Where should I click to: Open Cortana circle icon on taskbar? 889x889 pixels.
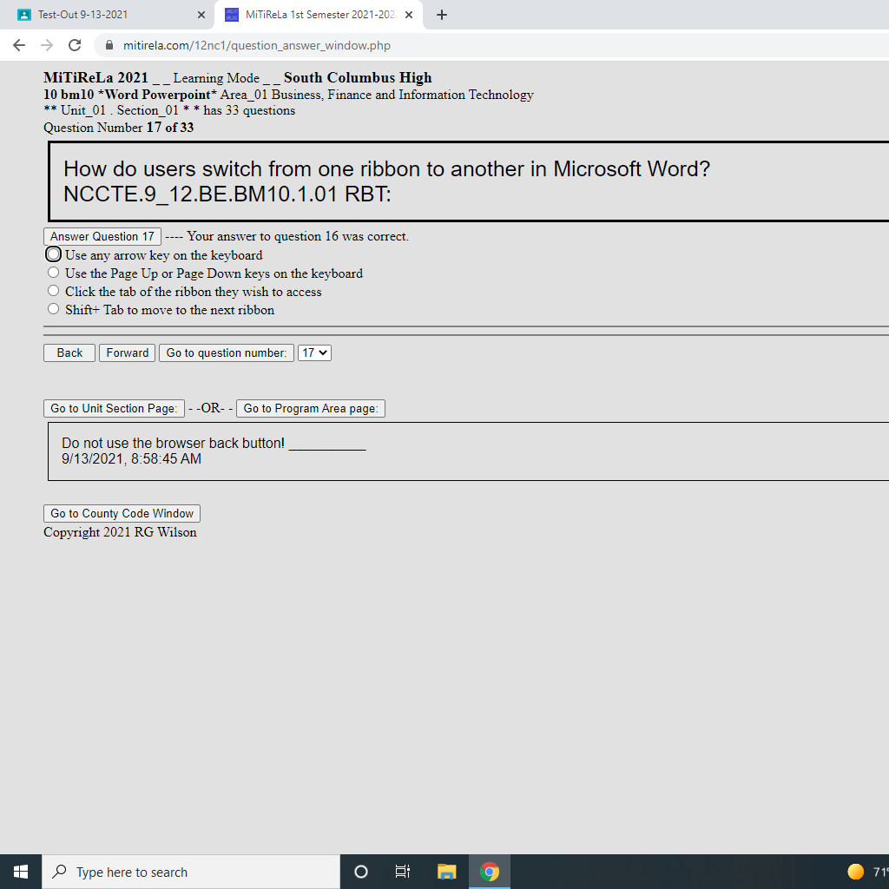[x=360, y=872]
